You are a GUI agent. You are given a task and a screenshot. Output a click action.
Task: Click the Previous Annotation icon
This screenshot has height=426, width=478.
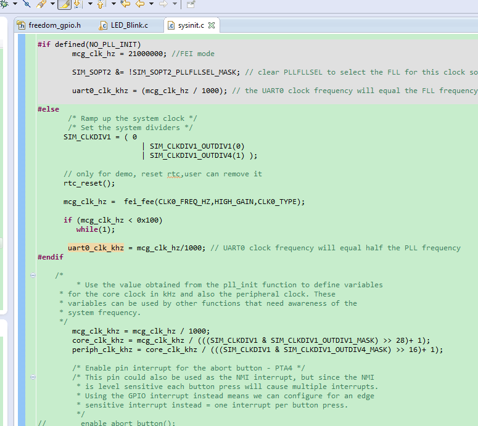(x=102, y=4)
